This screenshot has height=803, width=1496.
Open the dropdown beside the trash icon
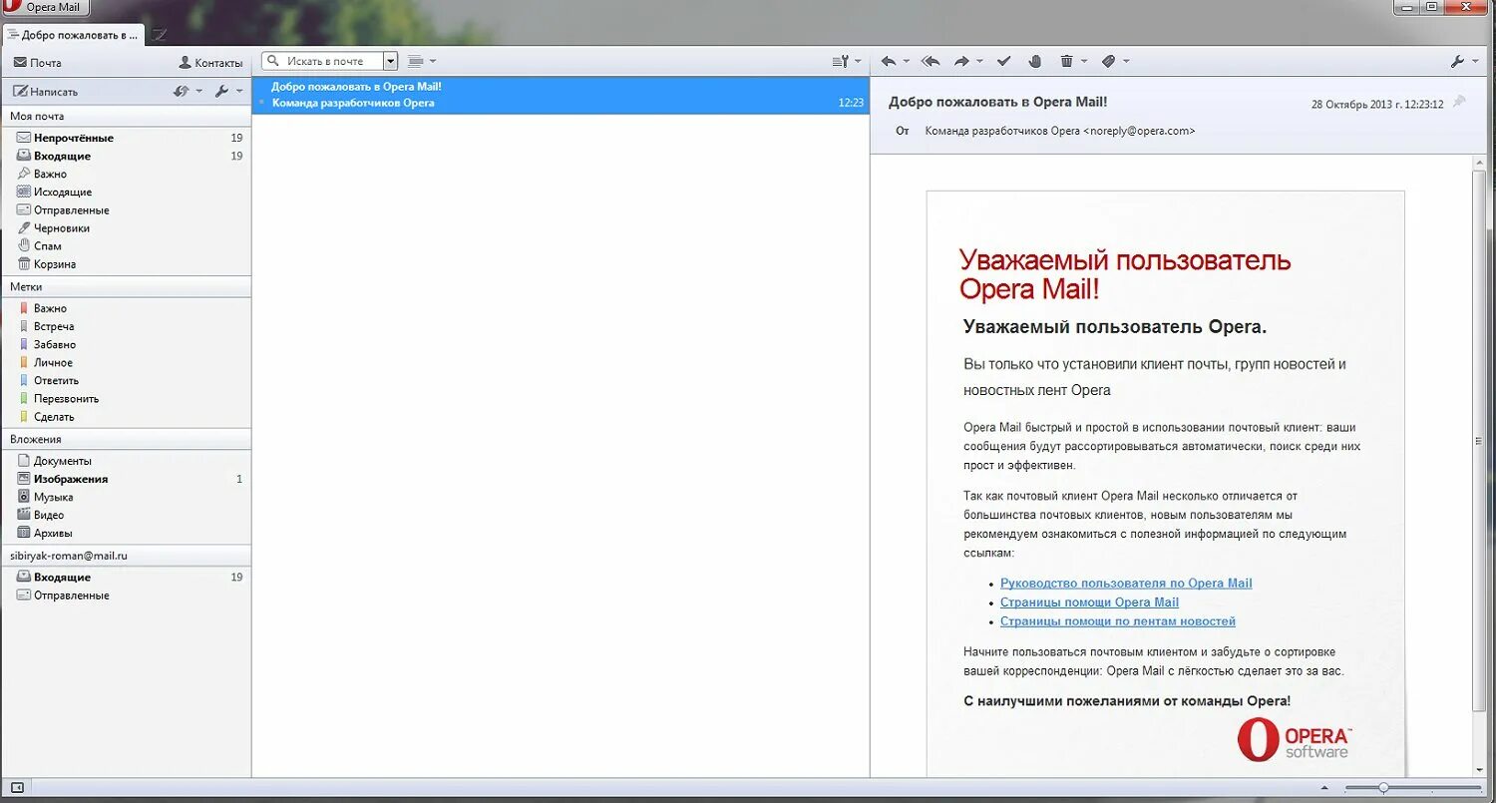click(1084, 62)
